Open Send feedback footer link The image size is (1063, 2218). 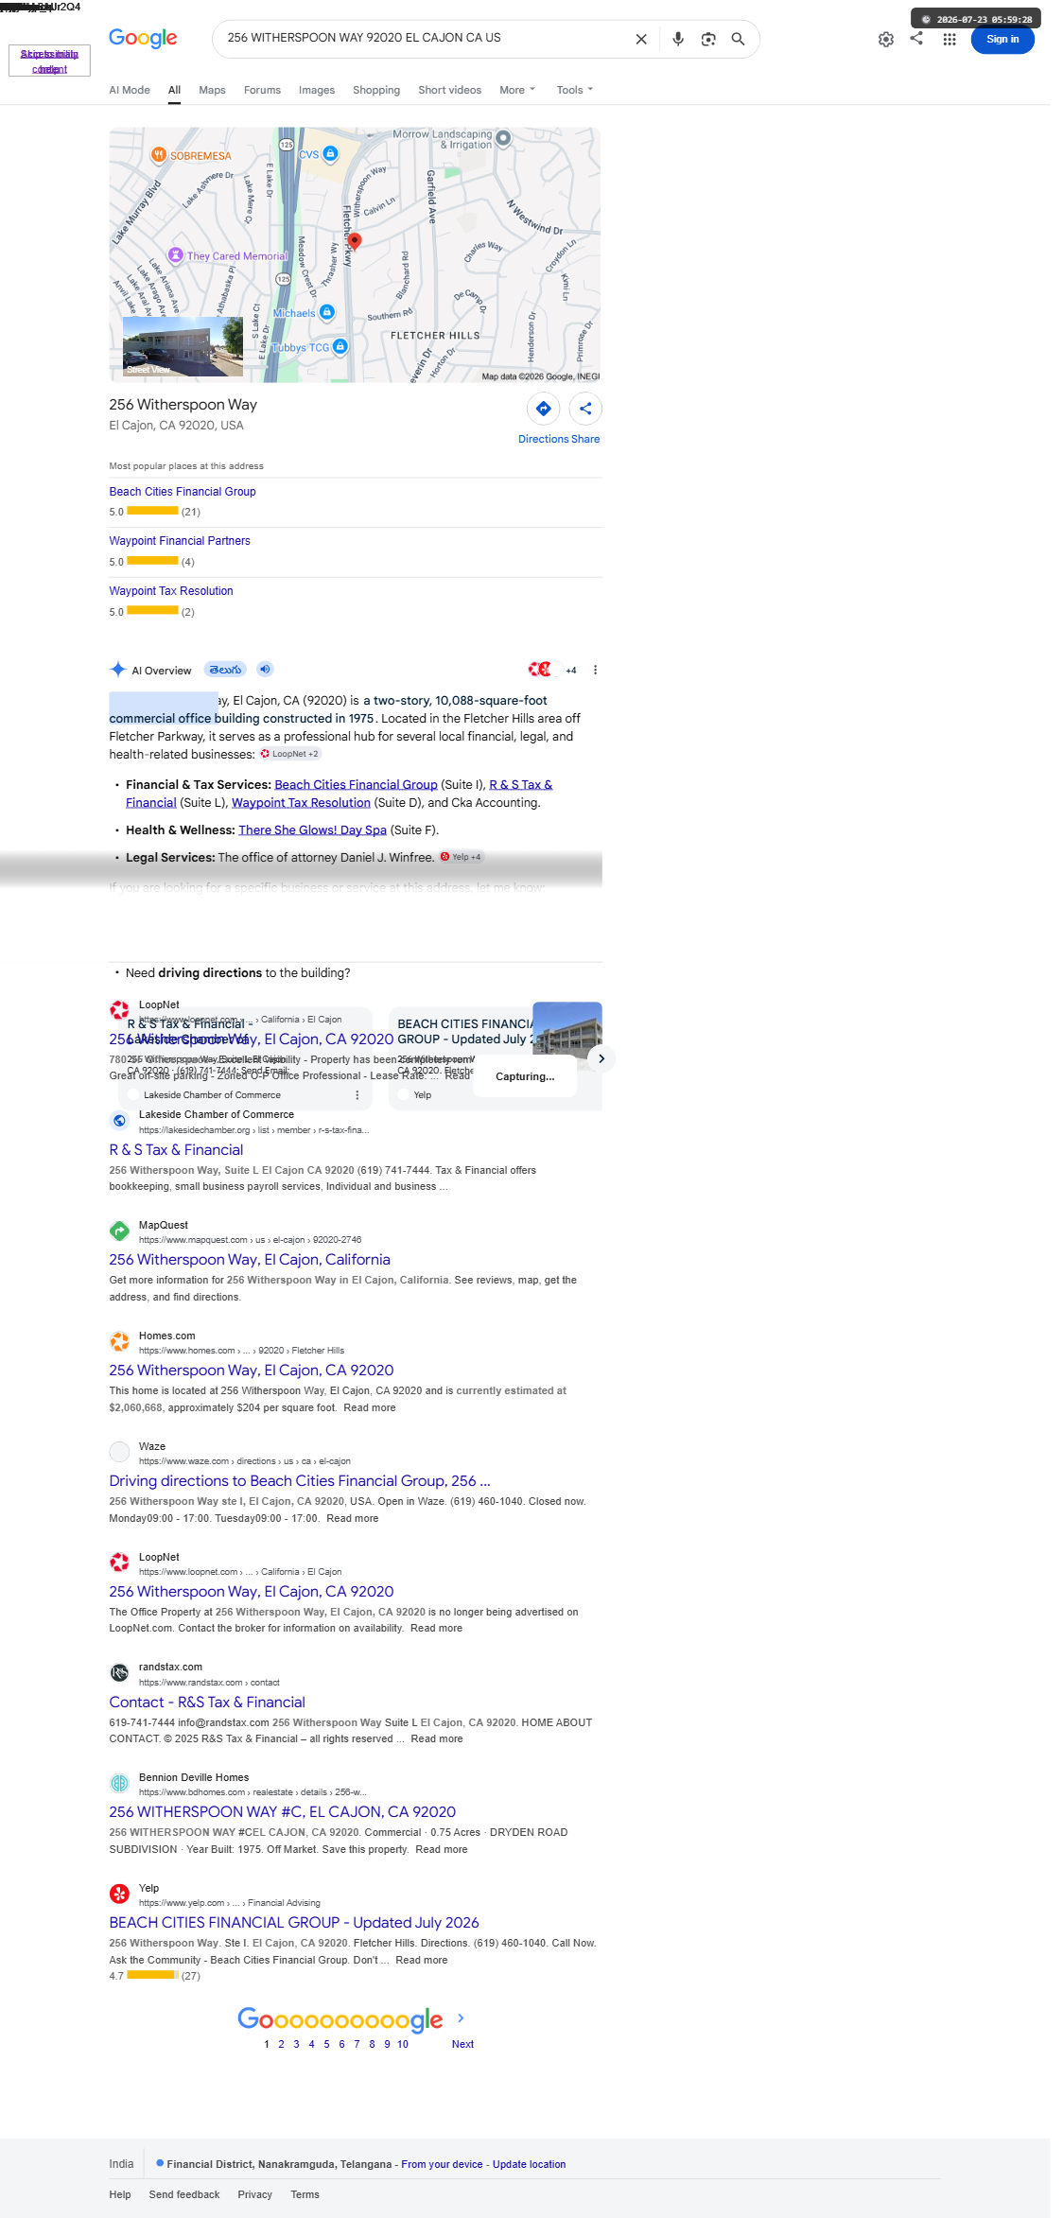click(184, 2194)
